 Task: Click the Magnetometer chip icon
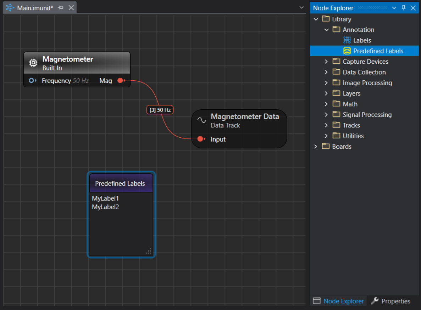(33, 63)
